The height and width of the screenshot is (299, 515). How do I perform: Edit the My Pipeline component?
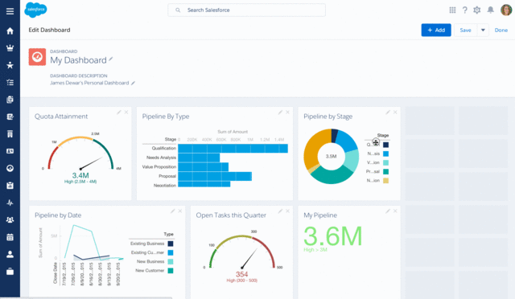388,211
